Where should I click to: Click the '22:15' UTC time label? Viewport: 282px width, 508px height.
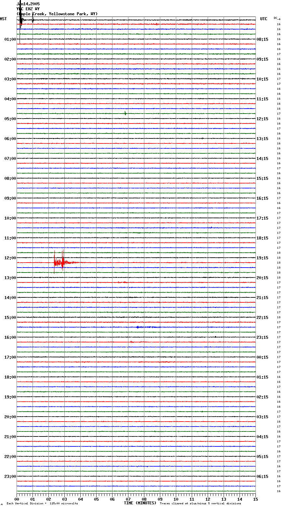coord(262,318)
